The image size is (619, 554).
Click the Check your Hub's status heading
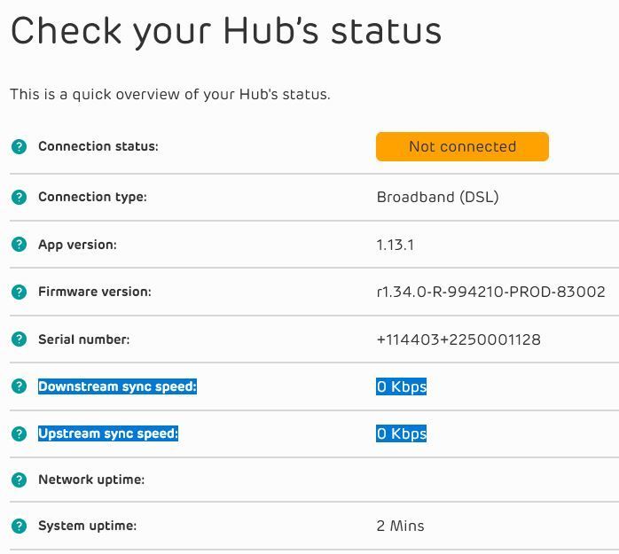226,32
